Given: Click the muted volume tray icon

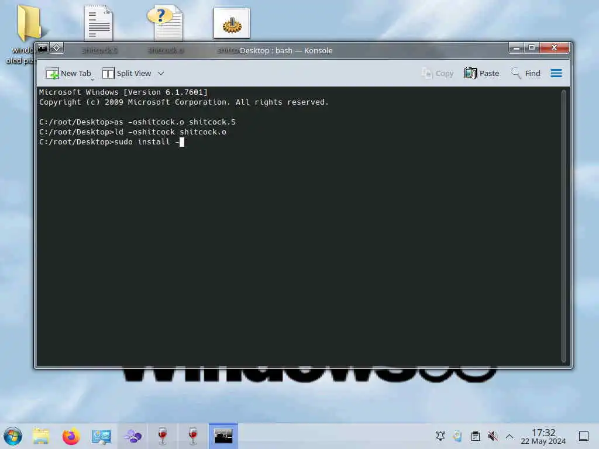Looking at the screenshot, I should tap(493, 436).
